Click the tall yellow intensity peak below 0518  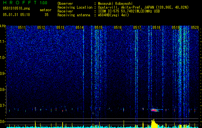(154, 123)
